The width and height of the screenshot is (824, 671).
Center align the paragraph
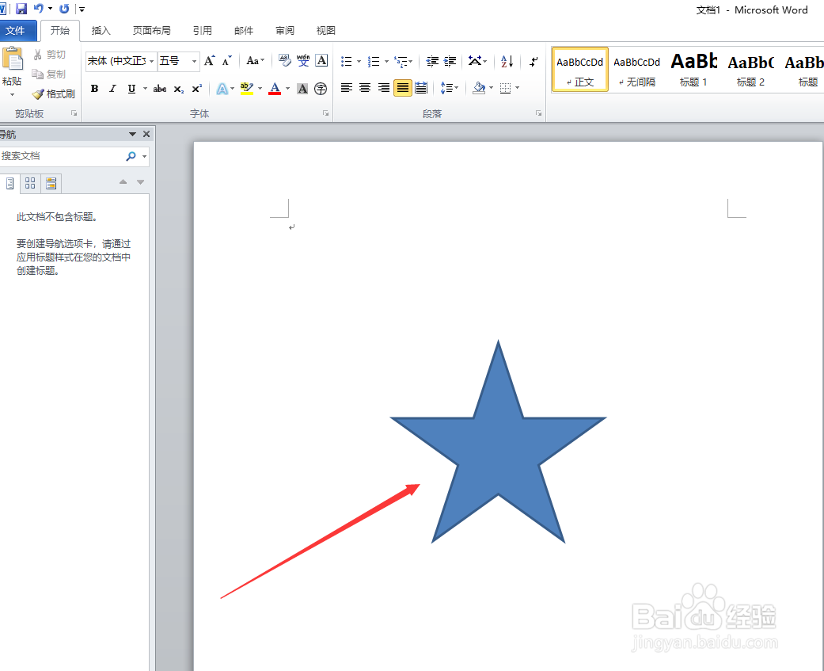click(x=364, y=88)
